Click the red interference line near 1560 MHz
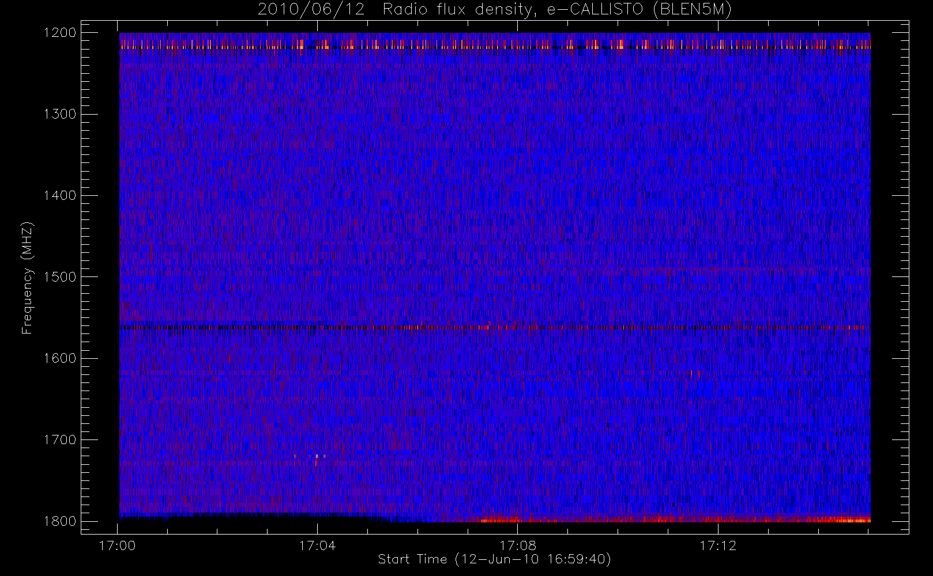 point(495,327)
